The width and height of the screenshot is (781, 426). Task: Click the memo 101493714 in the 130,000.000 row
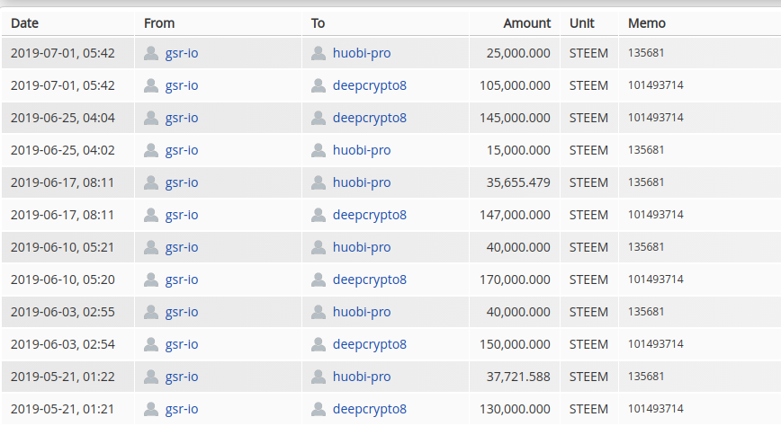(655, 409)
